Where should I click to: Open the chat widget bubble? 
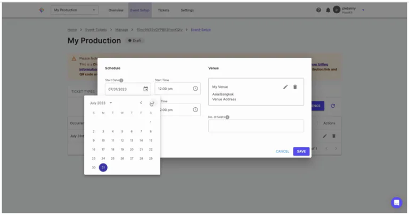(x=396, y=202)
